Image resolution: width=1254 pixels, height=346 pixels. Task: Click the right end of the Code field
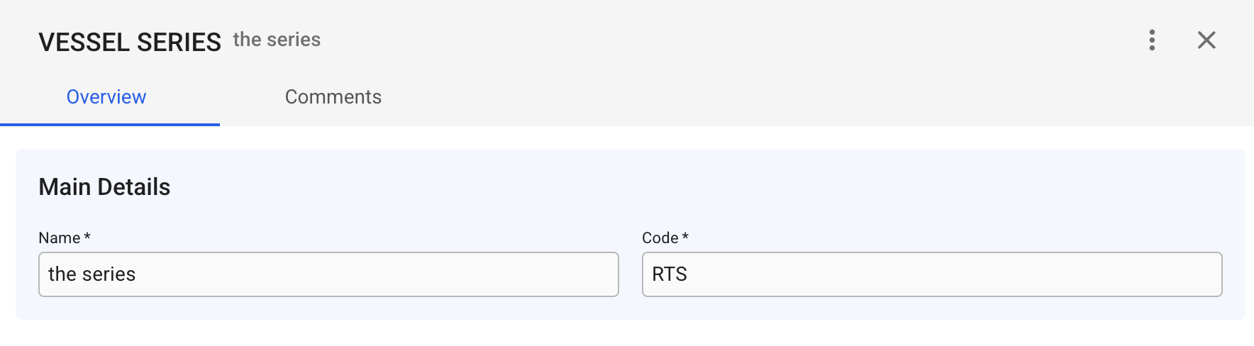1199,274
